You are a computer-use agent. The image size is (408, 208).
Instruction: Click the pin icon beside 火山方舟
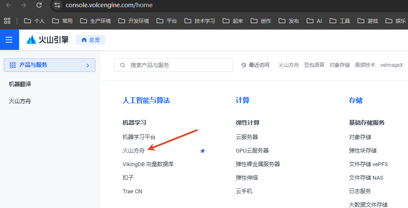tap(202, 151)
